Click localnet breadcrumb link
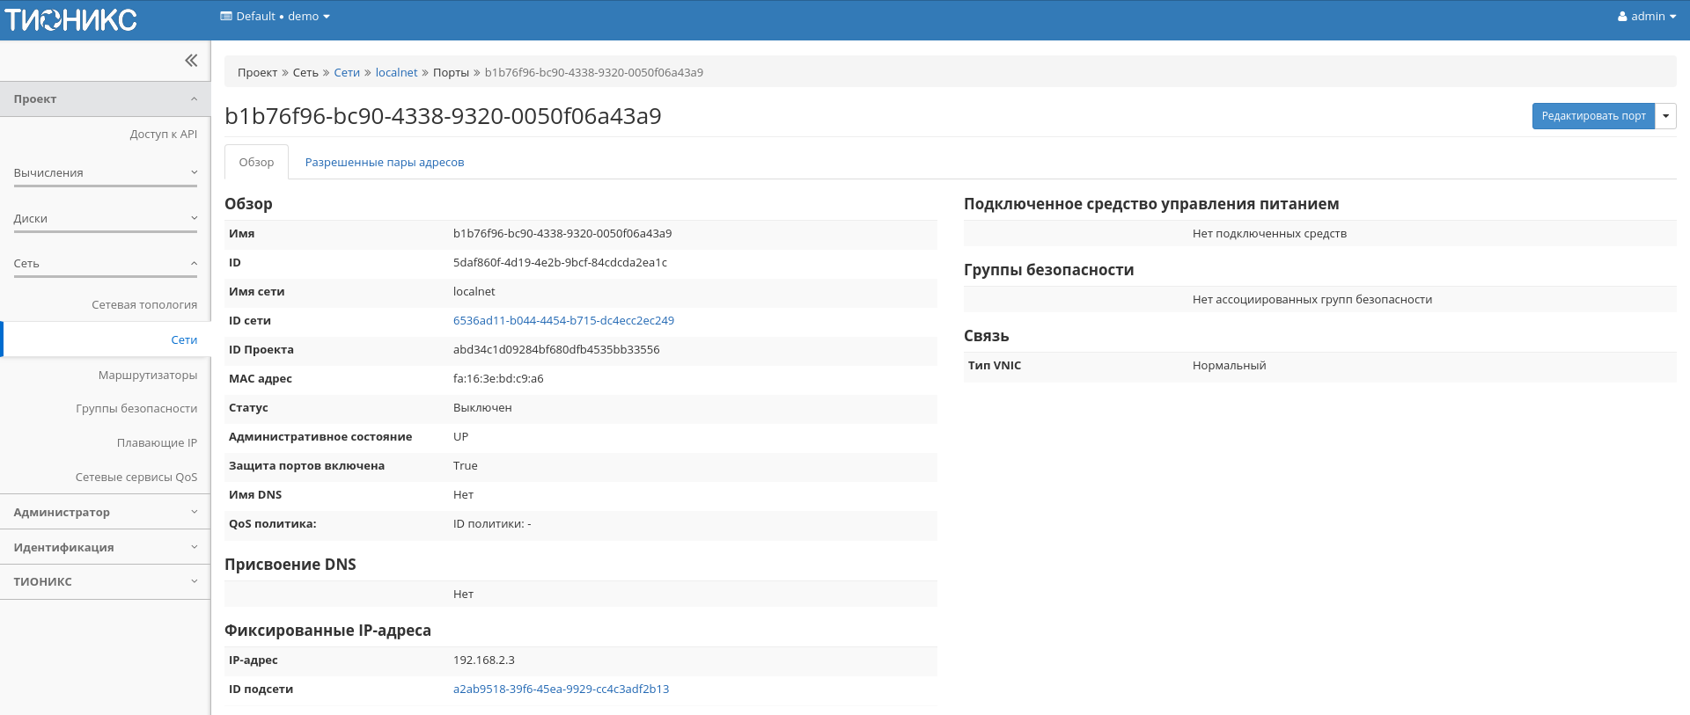Screen dimensions: 1690x715 (396, 73)
